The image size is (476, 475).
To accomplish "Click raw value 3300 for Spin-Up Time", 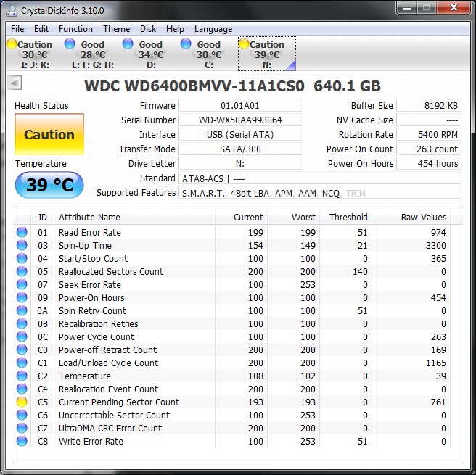I will [435, 245].
